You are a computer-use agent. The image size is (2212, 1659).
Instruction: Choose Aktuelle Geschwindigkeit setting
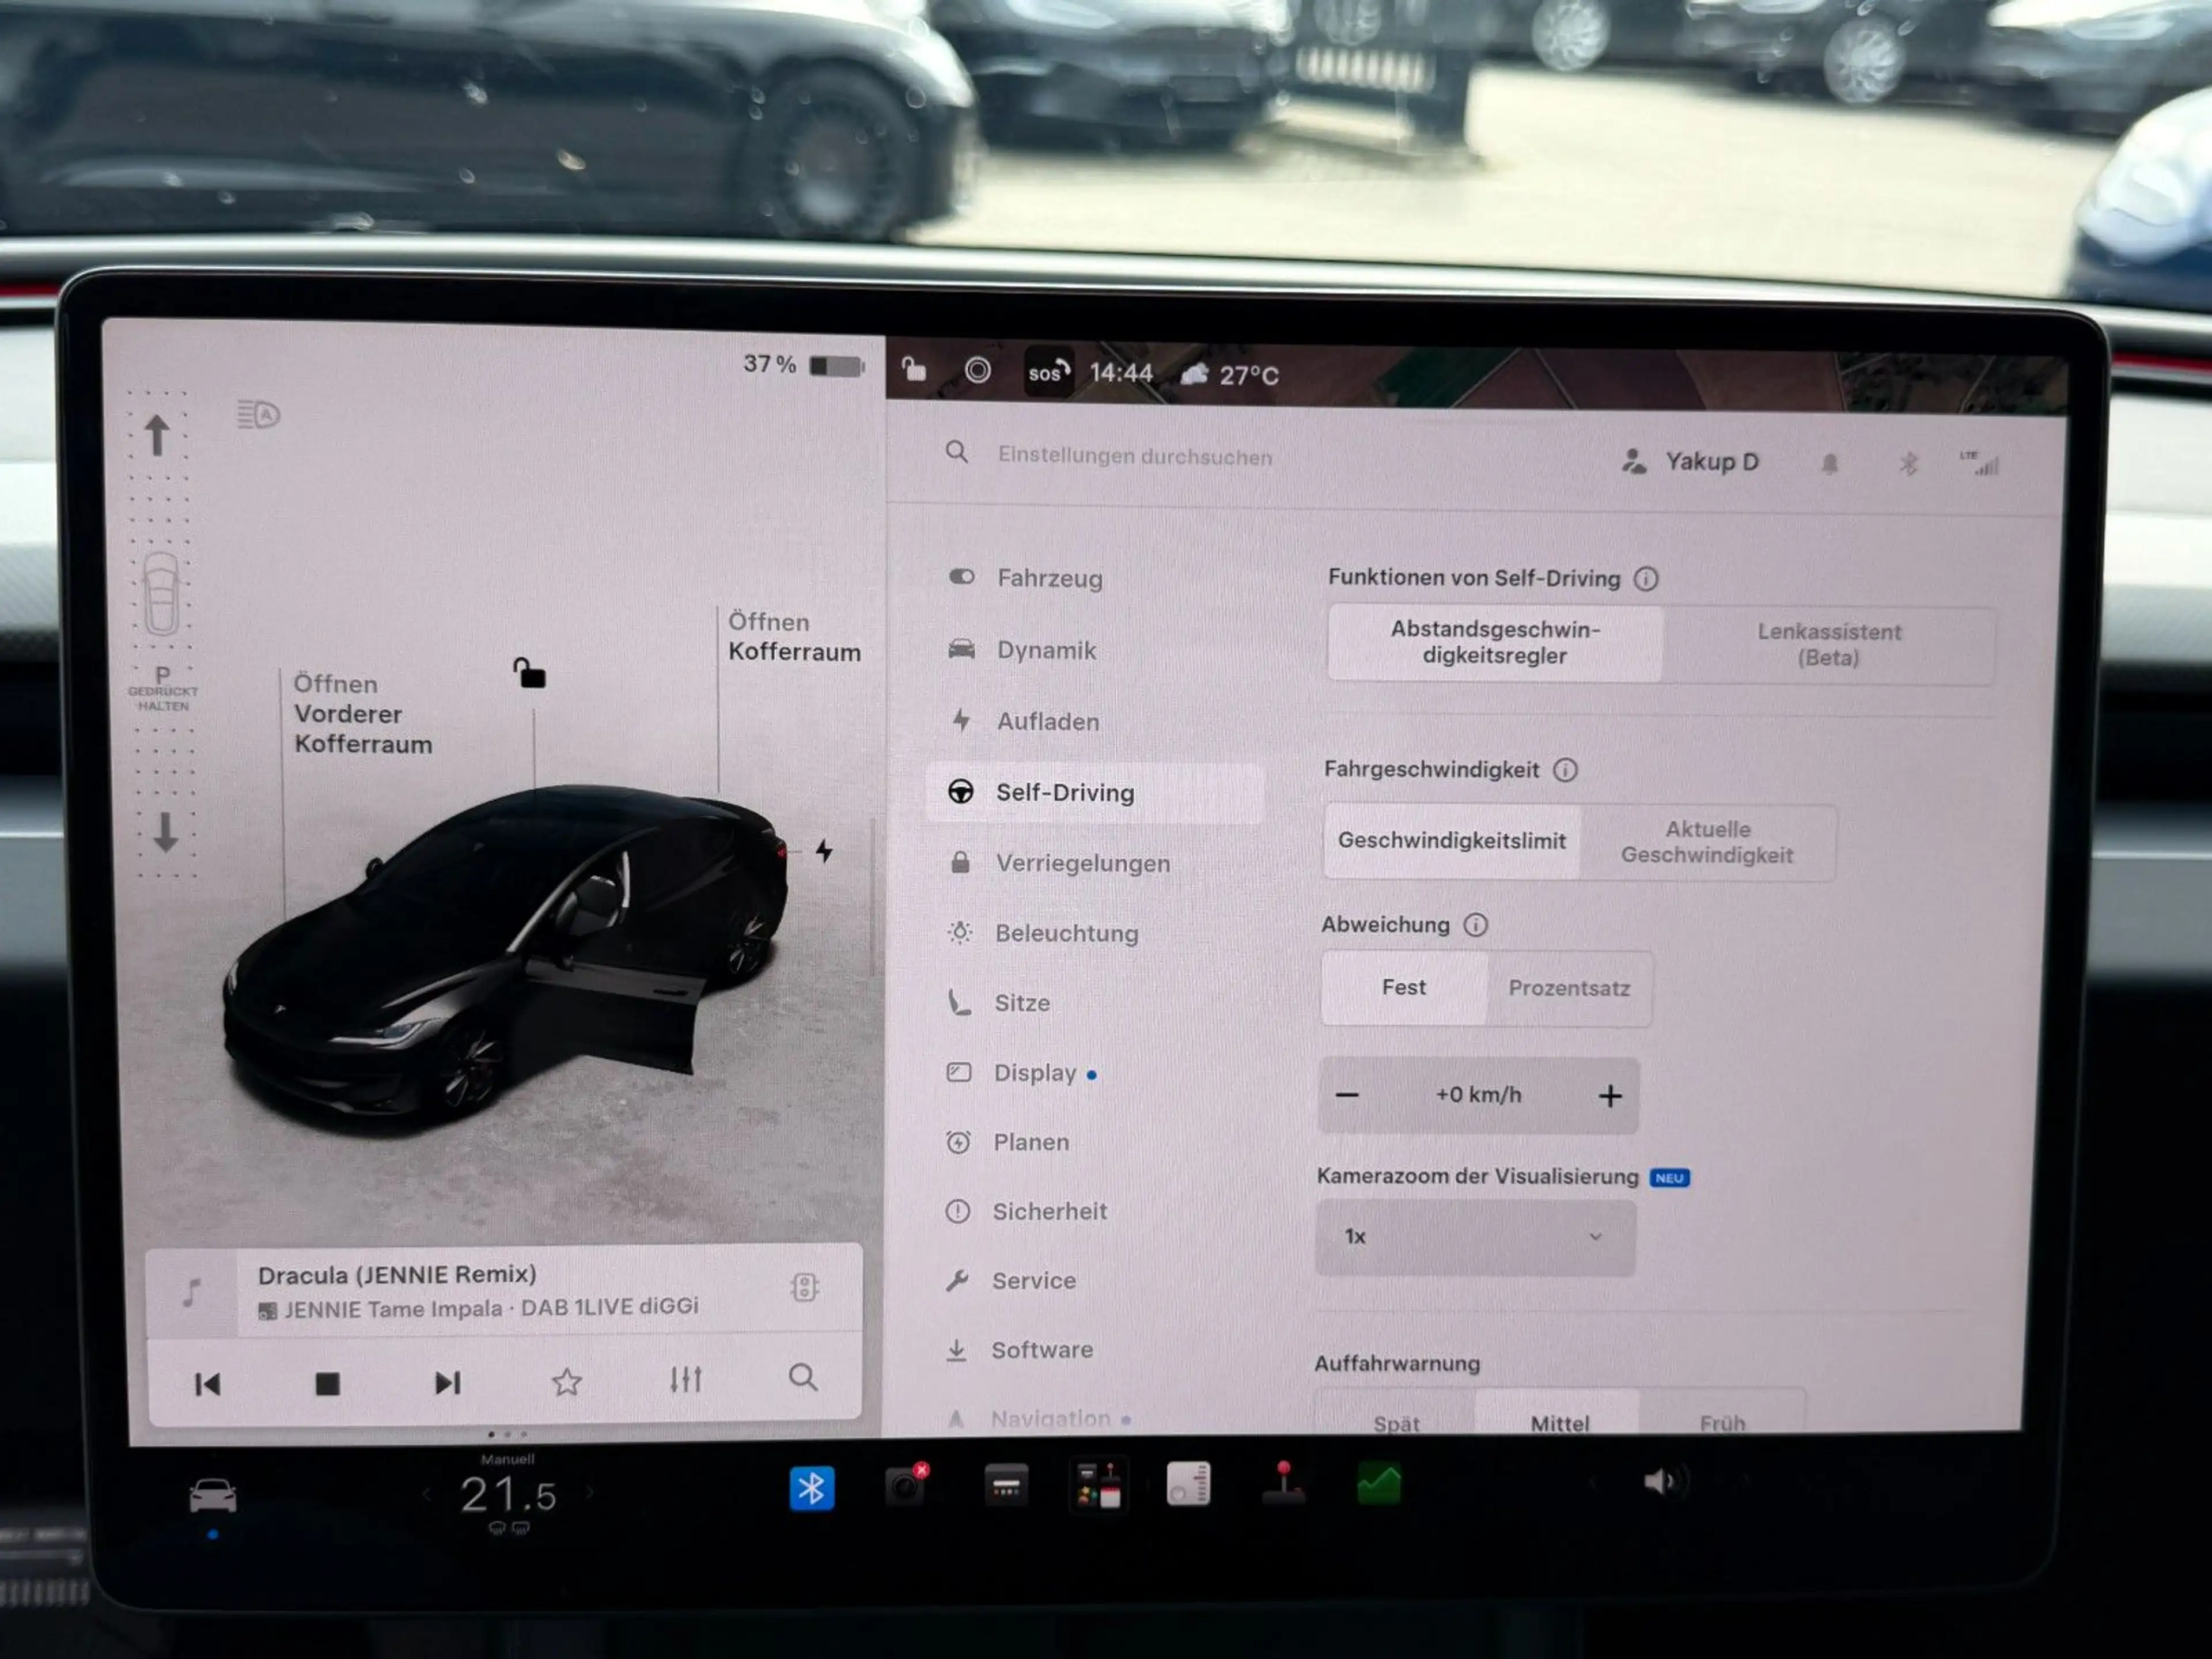1707,842
